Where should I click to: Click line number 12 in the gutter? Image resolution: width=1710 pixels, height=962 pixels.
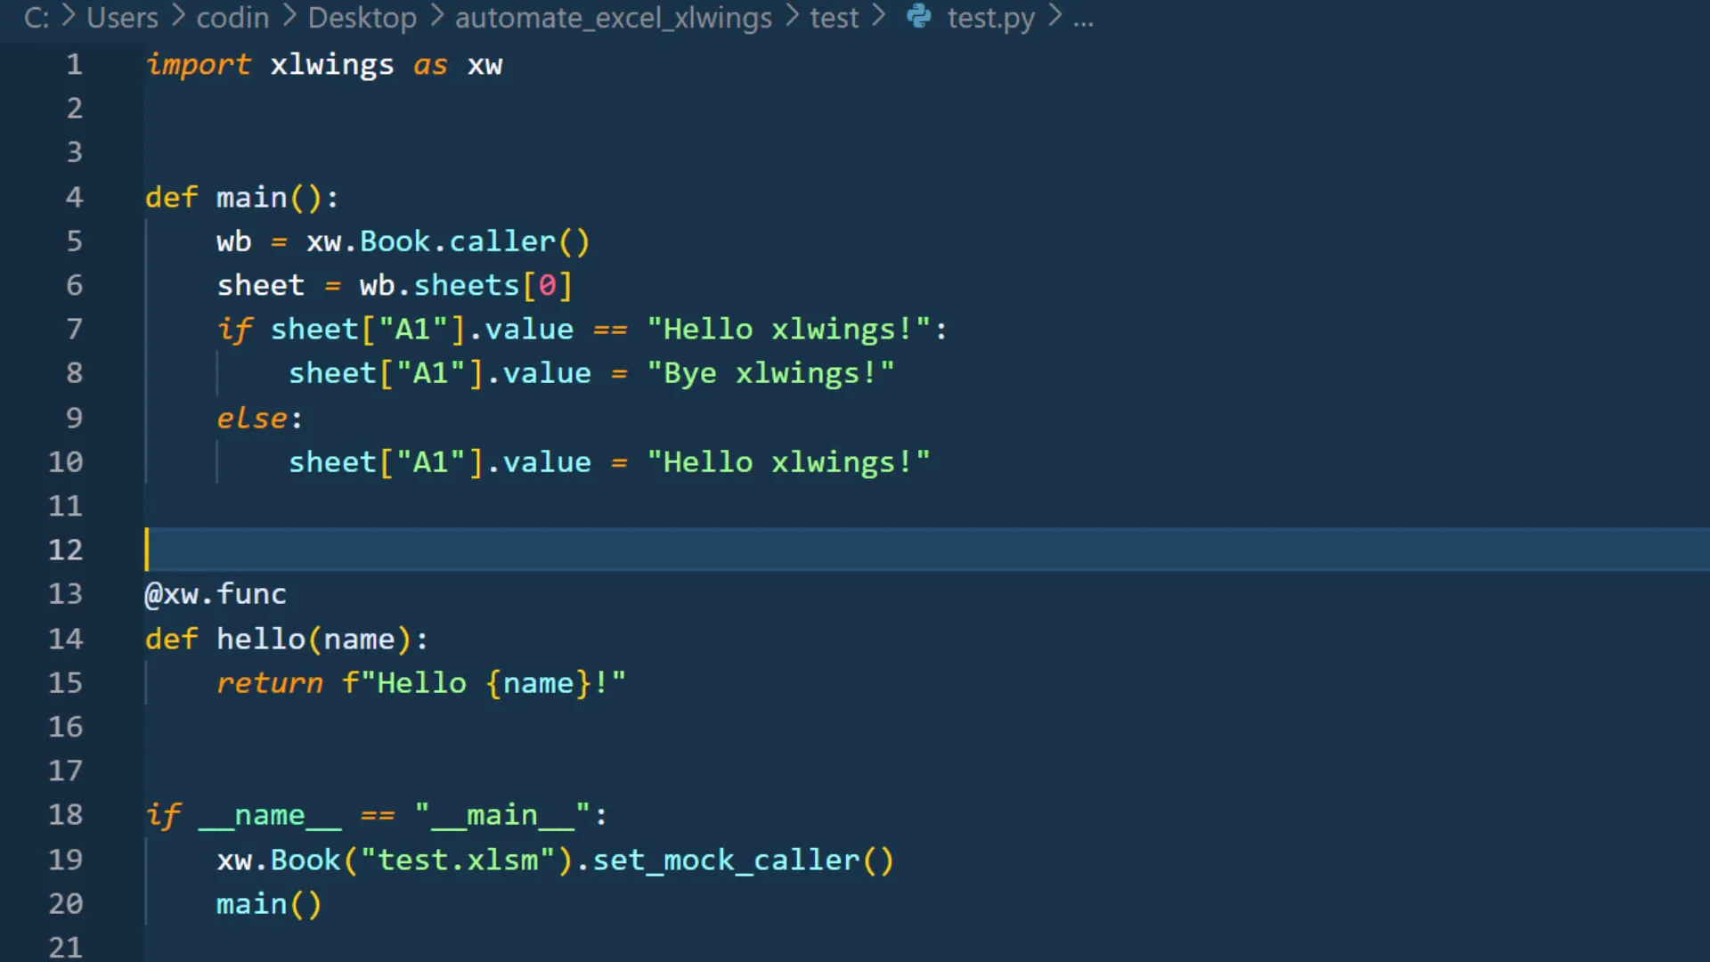(65, 550)
